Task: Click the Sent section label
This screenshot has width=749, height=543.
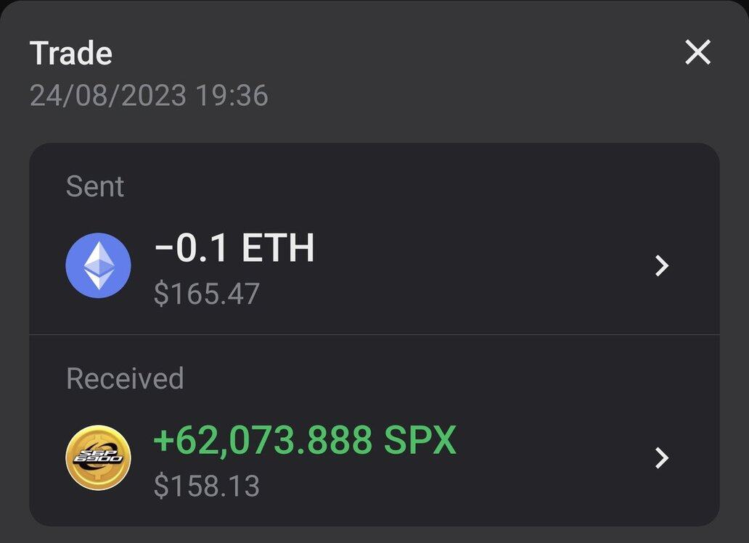Action: click(95, 186)
